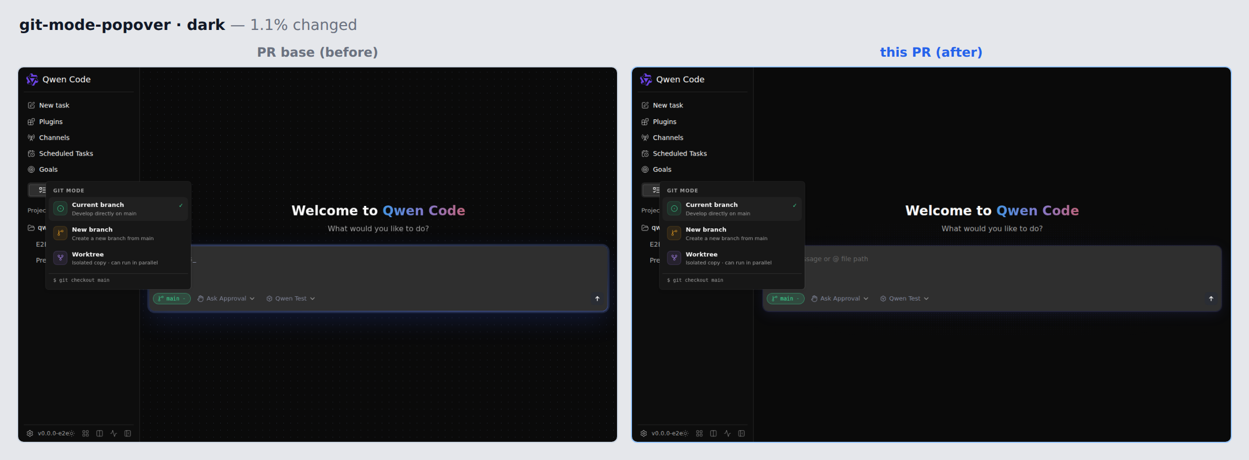Select Current branch git mode in after screenshot

pyautogui.click(x=732, y=209)
